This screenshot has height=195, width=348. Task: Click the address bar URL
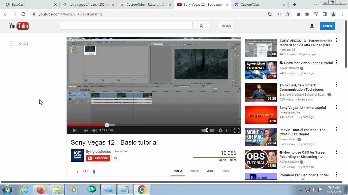[x=70, y=14]
